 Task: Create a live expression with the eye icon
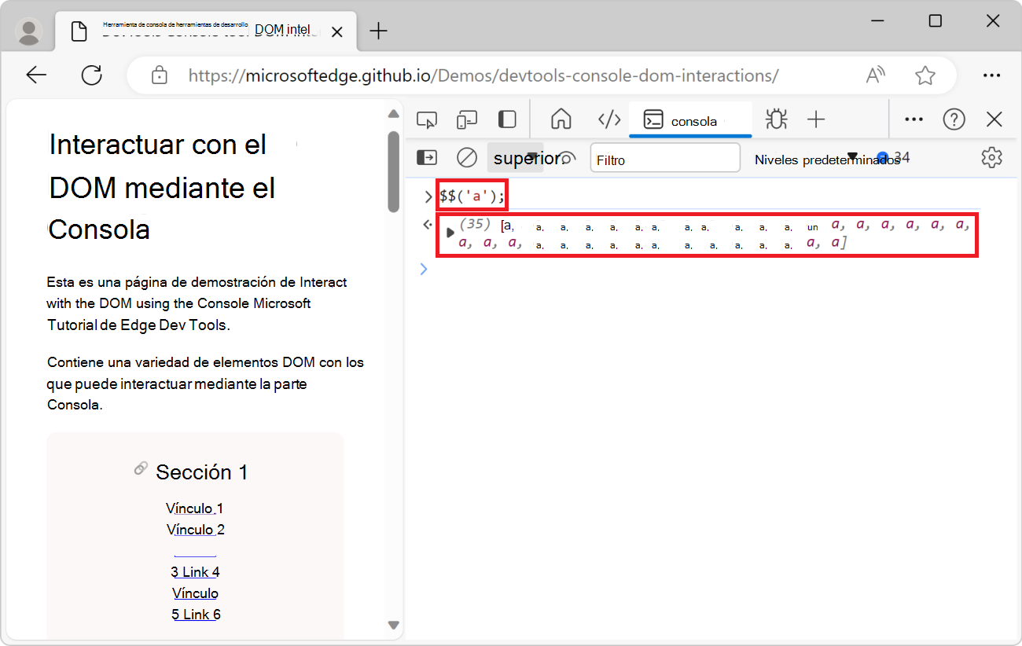pyautogui.click(x=566, y=157)
